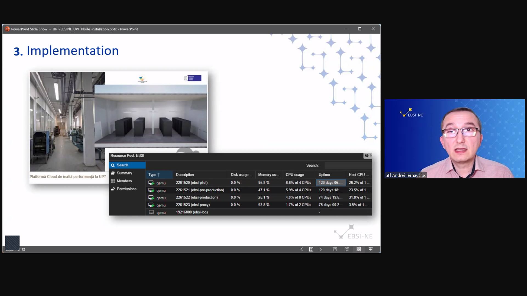
Task: Start Slide Show view icon
Action: click(x=371, y=249)
